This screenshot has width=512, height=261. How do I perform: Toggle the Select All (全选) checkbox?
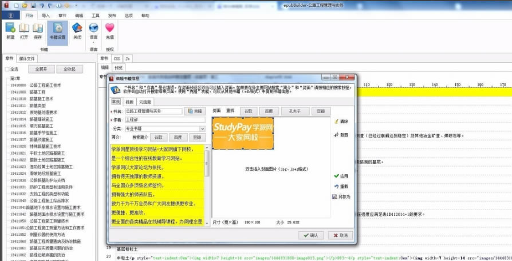point(7,69)
